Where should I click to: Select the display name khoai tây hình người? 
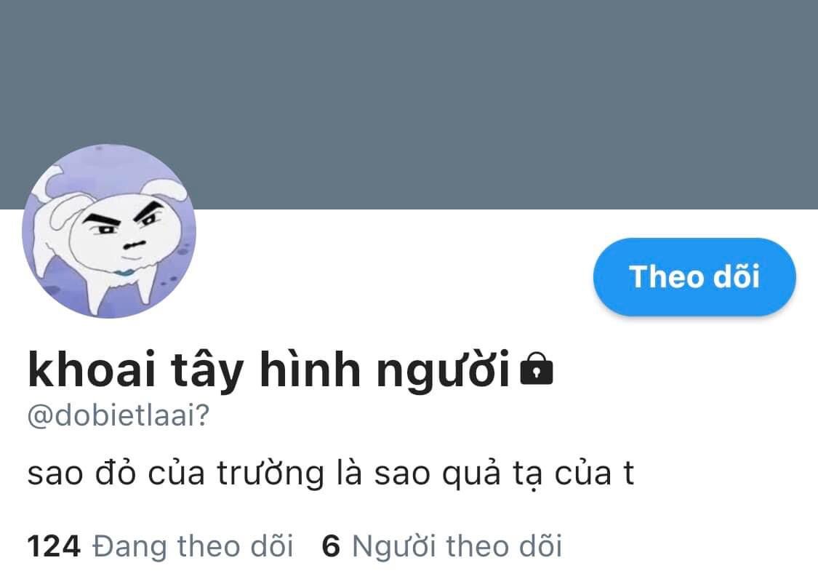pyautogui.click(x=268, y=370)
